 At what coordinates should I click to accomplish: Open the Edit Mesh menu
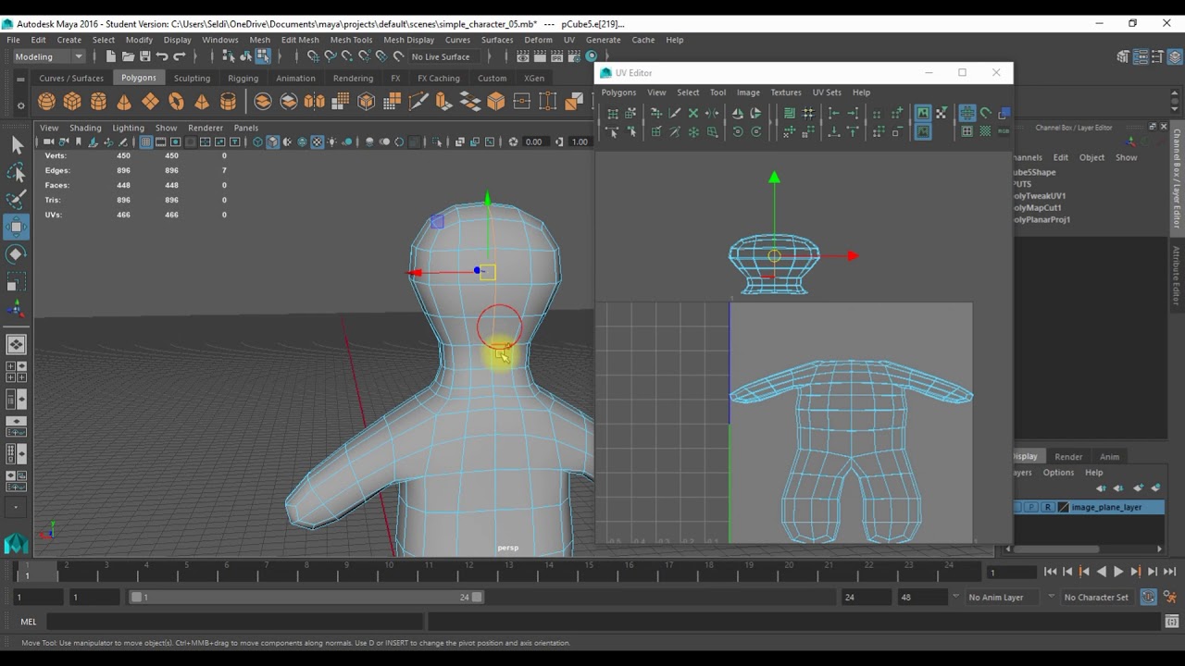pyautogui.click(x=300, y=40)
